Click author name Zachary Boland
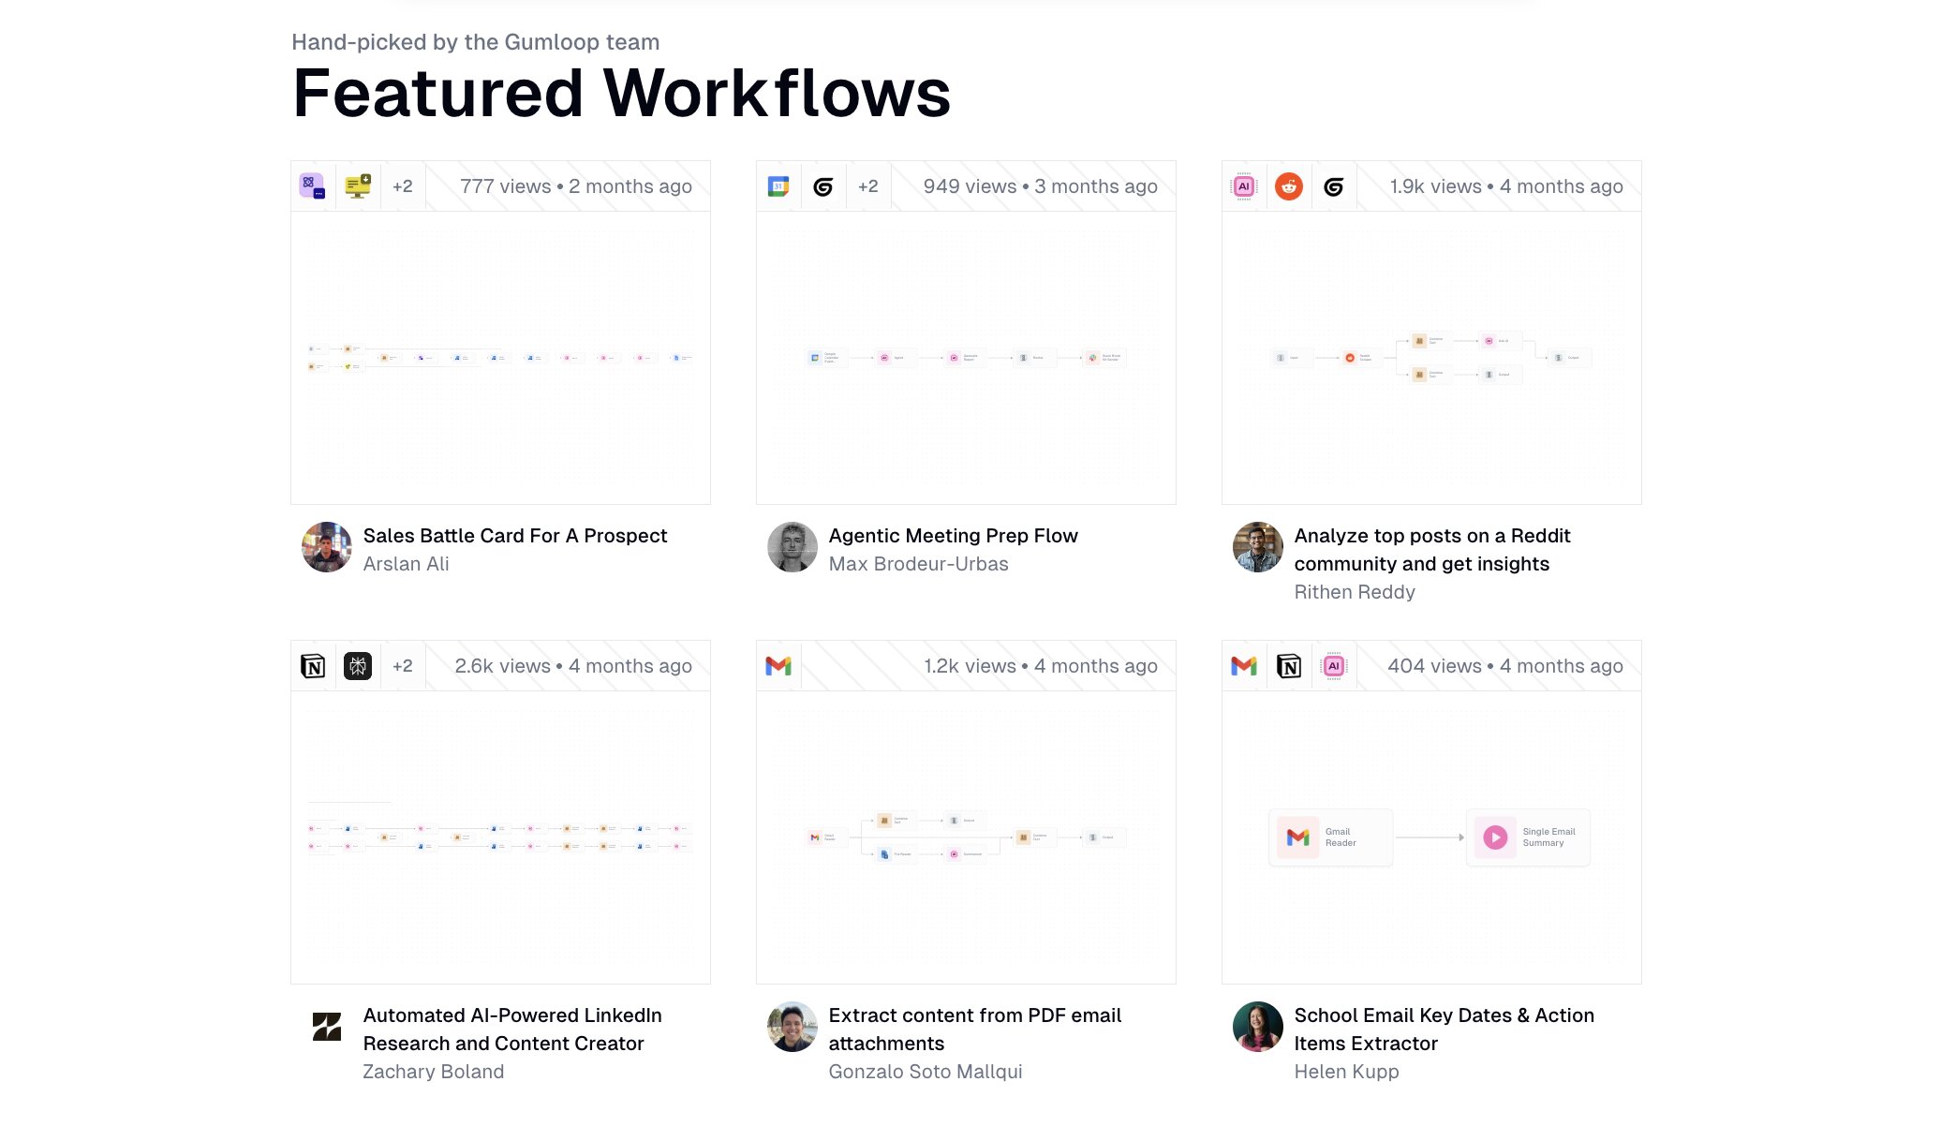This screenshot has width=1941, height=1141. (x=434, y=1071)
